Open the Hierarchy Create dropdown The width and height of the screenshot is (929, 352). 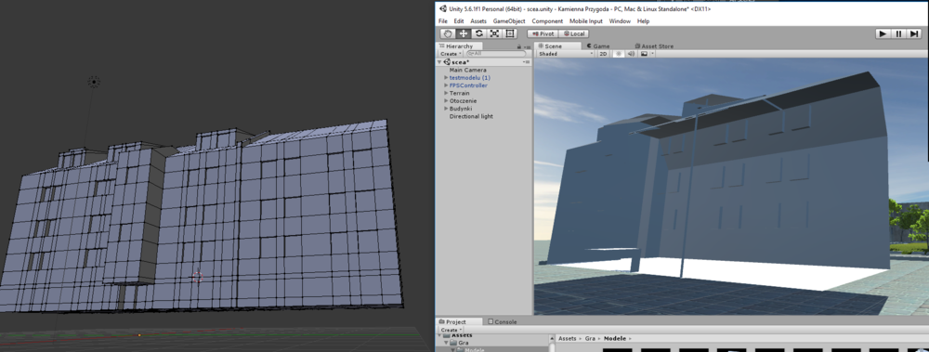[x=450, y=53]
